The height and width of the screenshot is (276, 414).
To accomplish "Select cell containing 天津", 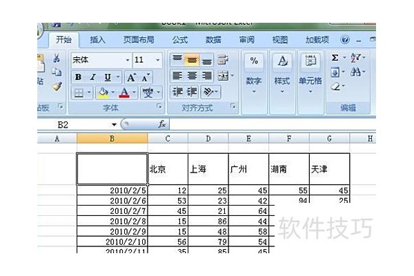I will tap(329, 169).
